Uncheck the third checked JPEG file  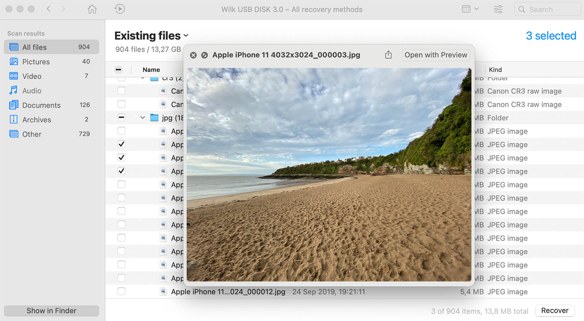(x=121, y=171)
